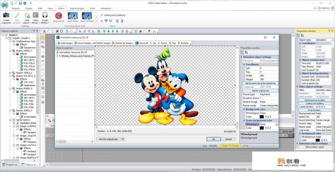Open the dropdown arrow beside Set the original size

pyautogui.click(x=123, y=139)
